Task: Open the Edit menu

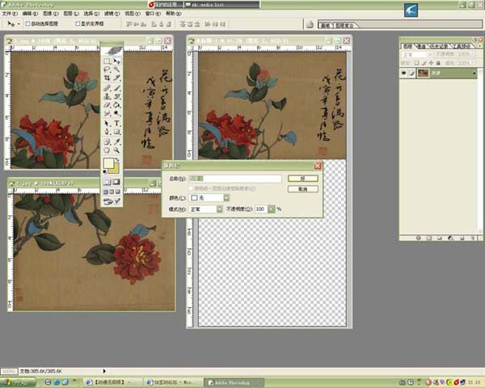Action: 30,14
